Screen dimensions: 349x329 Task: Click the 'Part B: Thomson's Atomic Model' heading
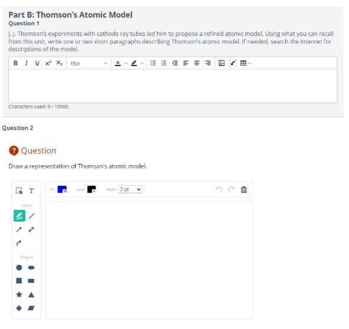(70, 15)
